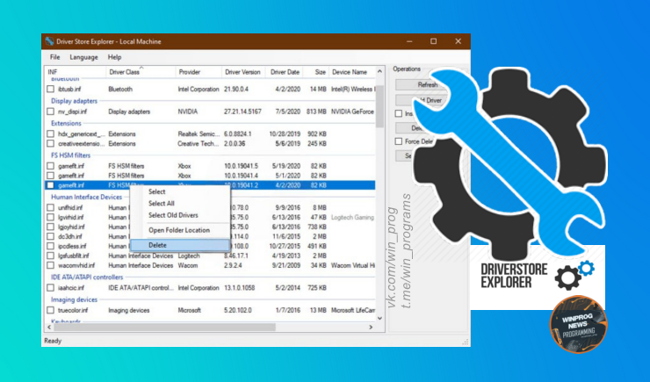The width and height of the screenshot is (650, 382).
Task: Tick the nv_dispi.inf checkbox
Action: pos(51,112)
